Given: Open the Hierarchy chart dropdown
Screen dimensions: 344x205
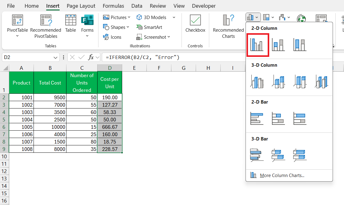Looking at the screenshot, I should tap(269, 17).
